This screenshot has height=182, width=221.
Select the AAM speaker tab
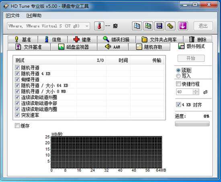[x=113, y=47]
